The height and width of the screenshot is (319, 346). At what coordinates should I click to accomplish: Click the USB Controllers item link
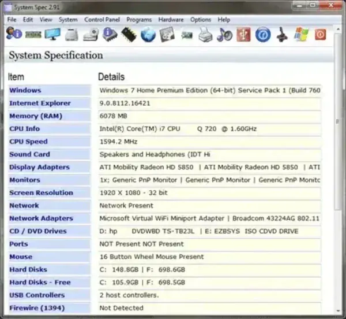37,295
